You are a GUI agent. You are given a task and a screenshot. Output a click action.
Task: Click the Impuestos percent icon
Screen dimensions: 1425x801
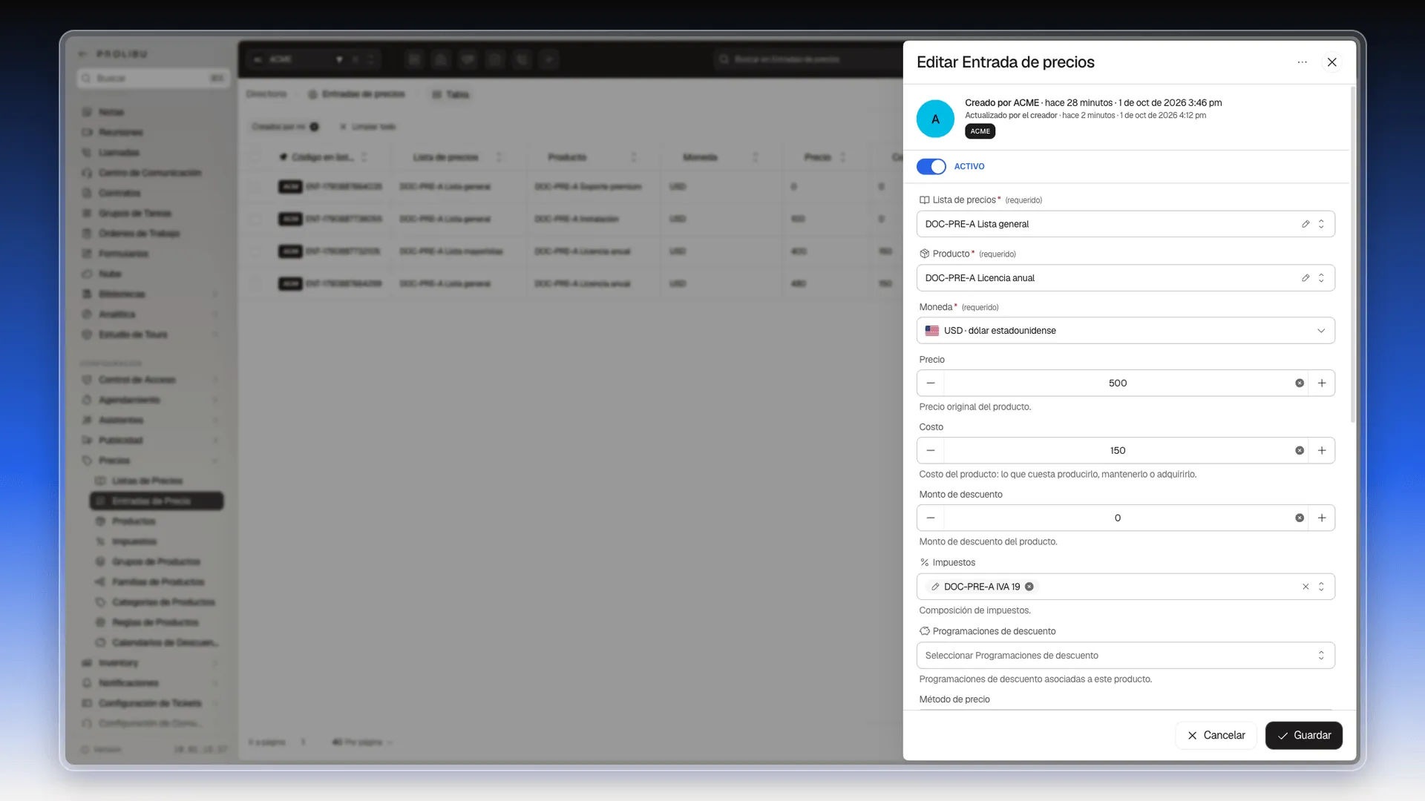click(924, 563)
